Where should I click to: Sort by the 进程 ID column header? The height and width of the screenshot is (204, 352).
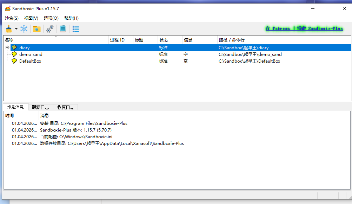click(121, 40)
